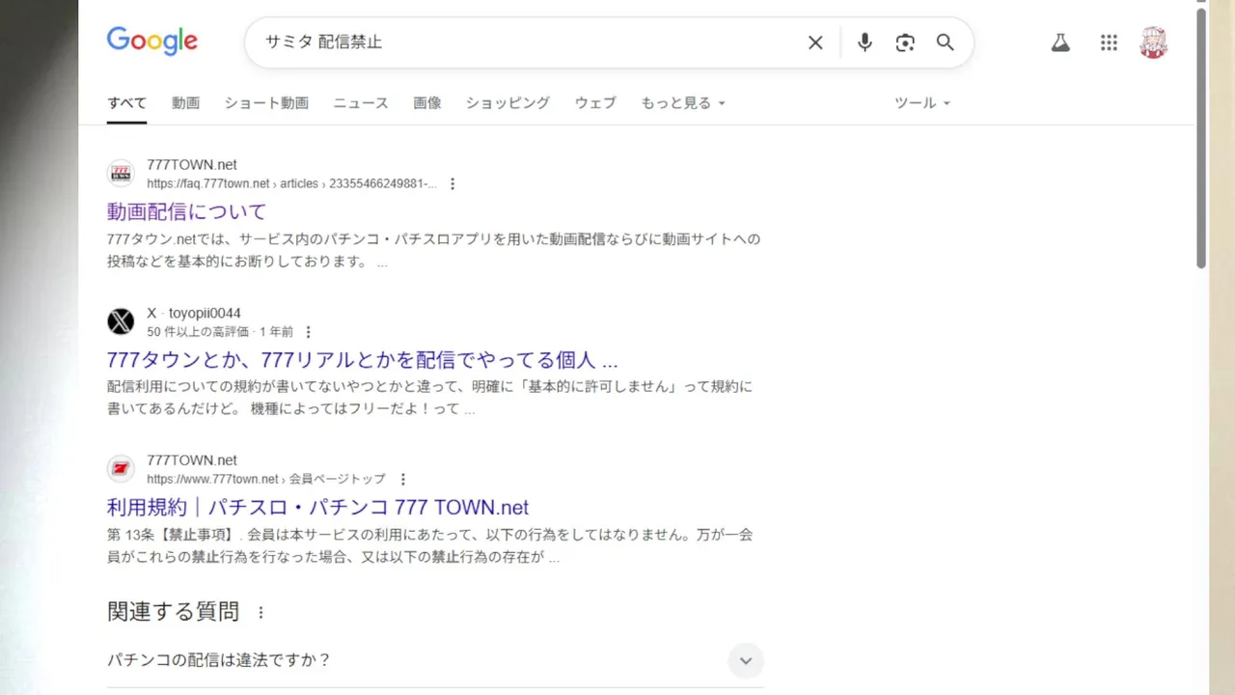Click the red www.777town.net site favicon
Viewport: 1235px width, 695px height.
coord(121,469)
